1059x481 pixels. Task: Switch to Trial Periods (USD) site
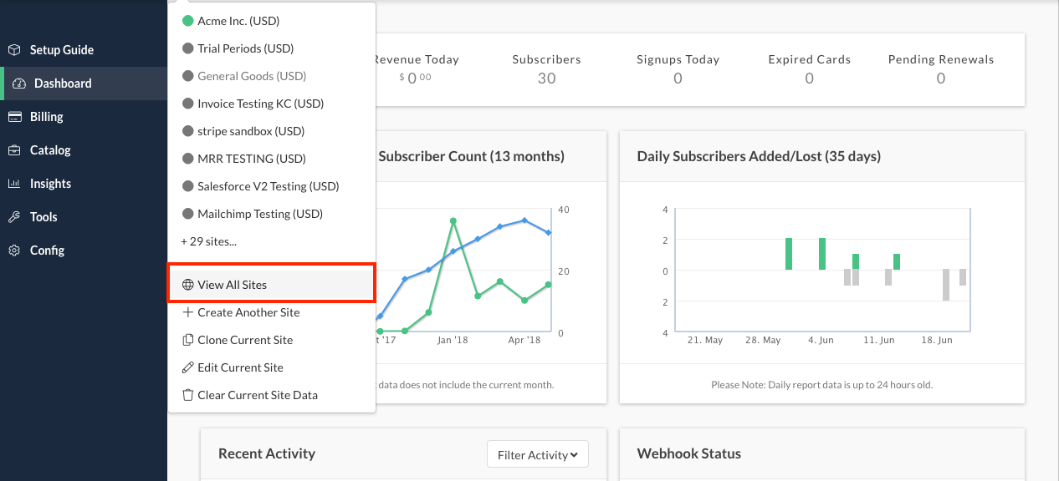[x=245, y=48]
